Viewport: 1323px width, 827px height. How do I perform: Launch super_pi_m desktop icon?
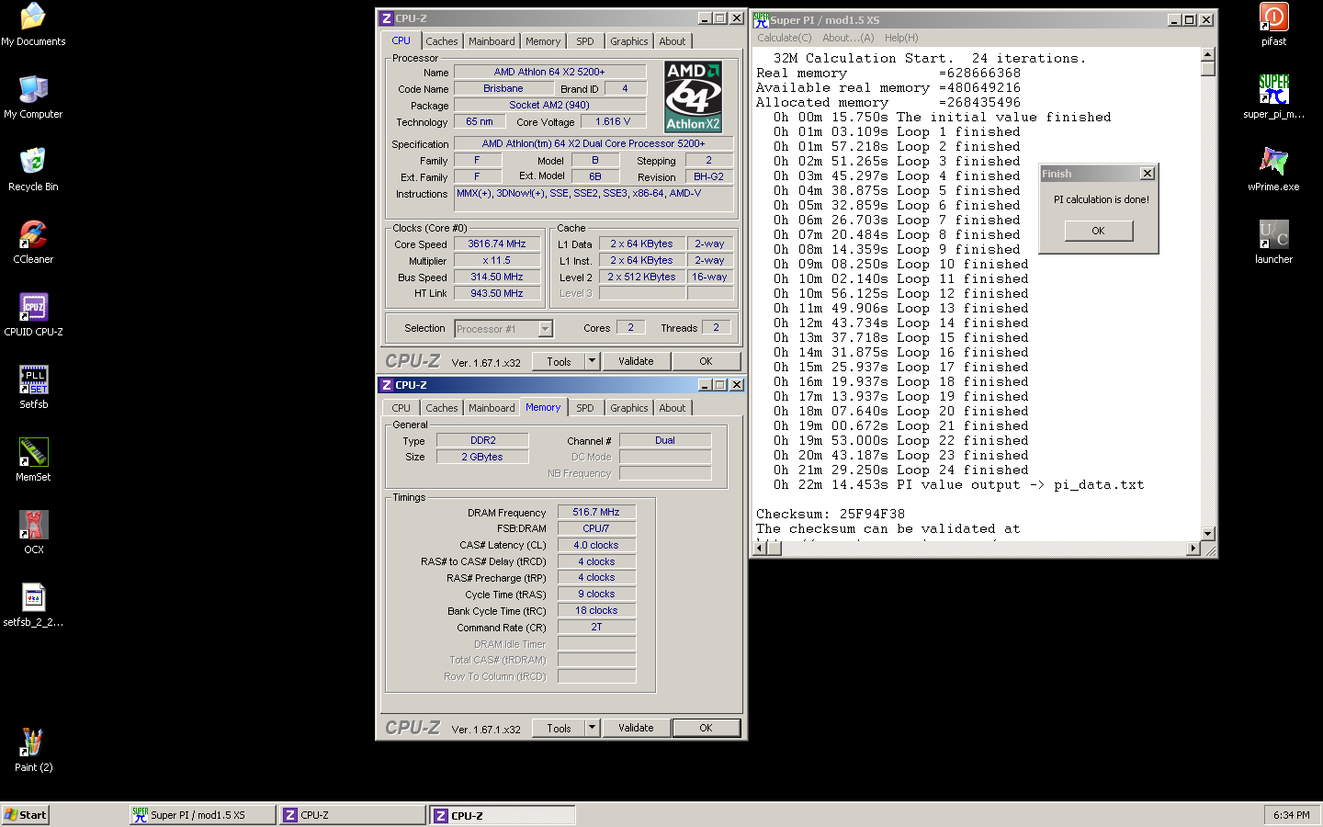(1273, 97)
